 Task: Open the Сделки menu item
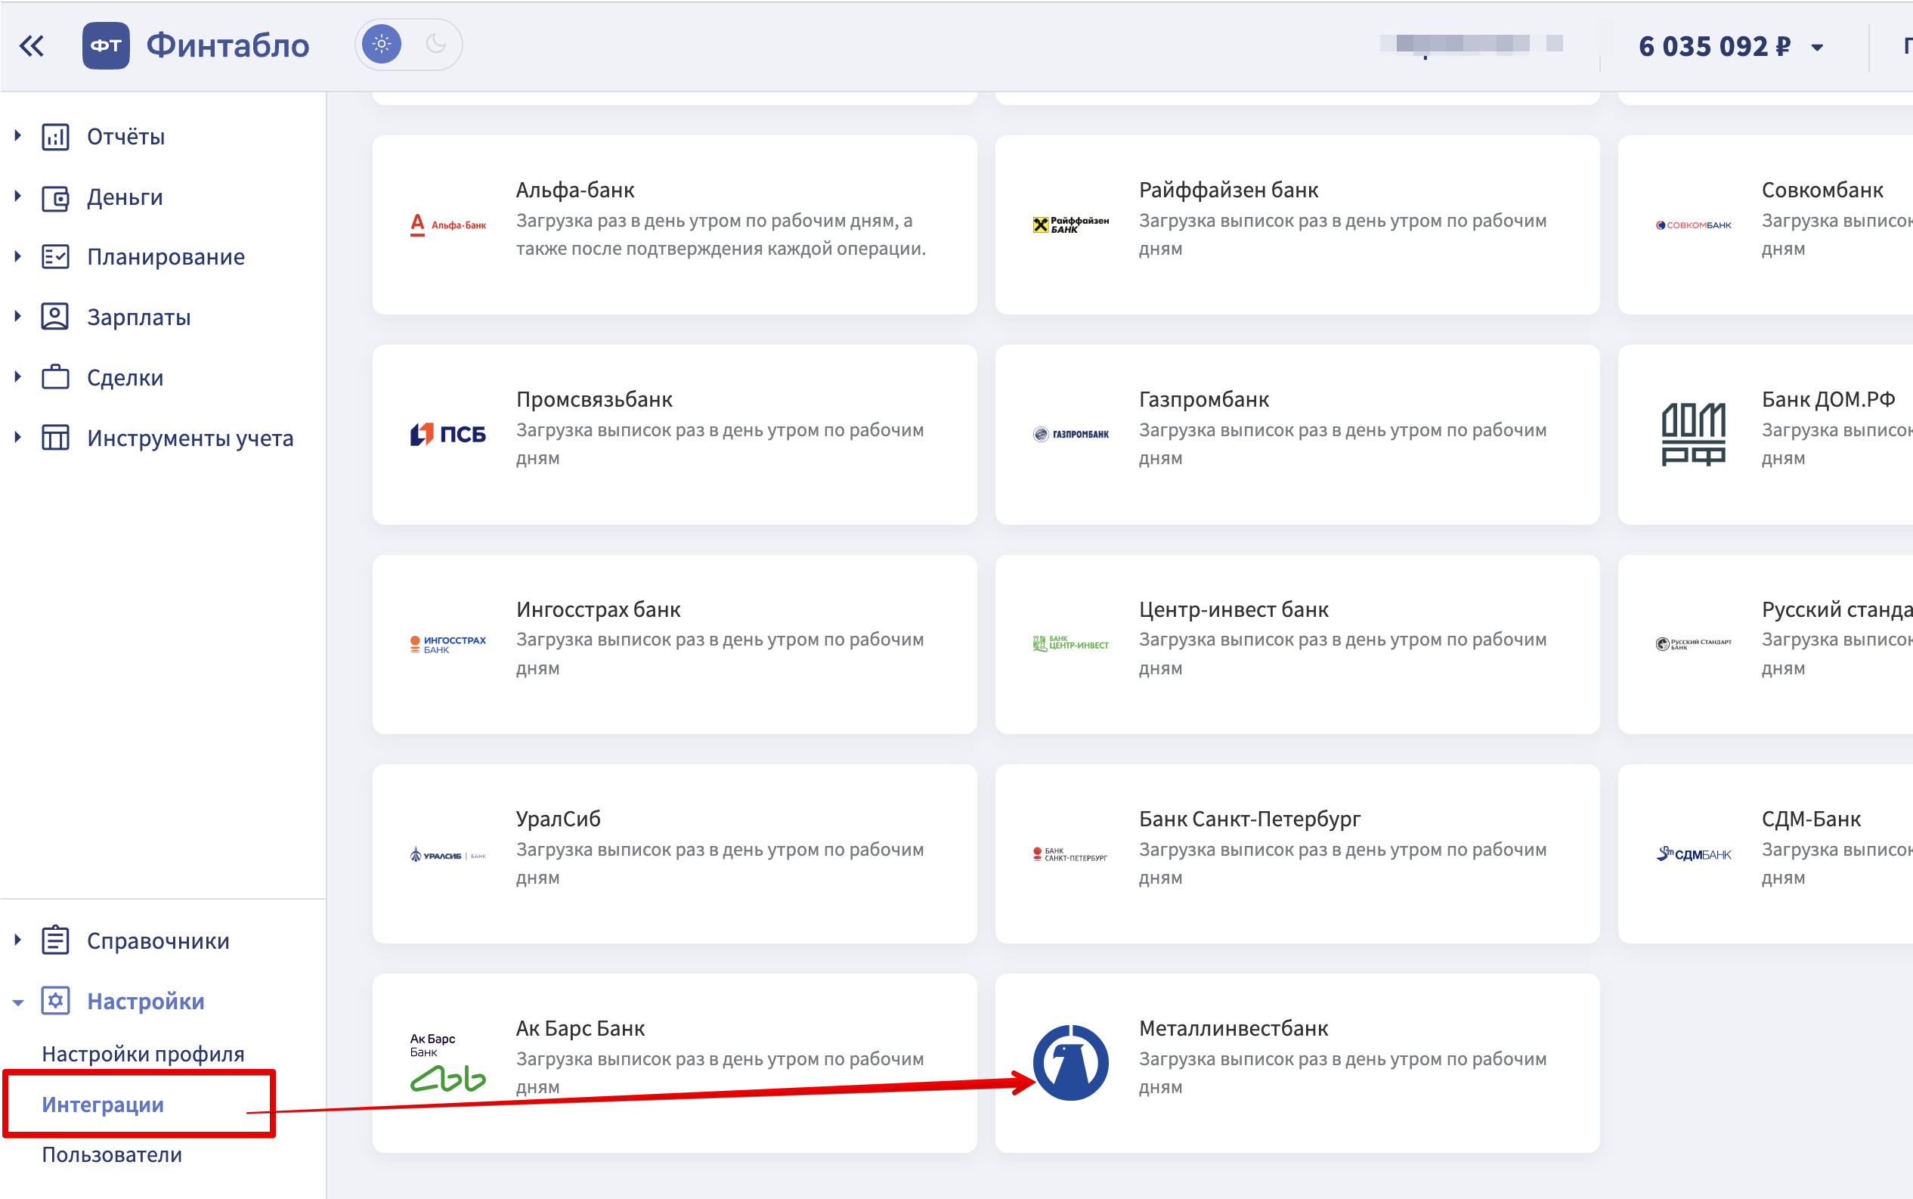pos(125,377)
